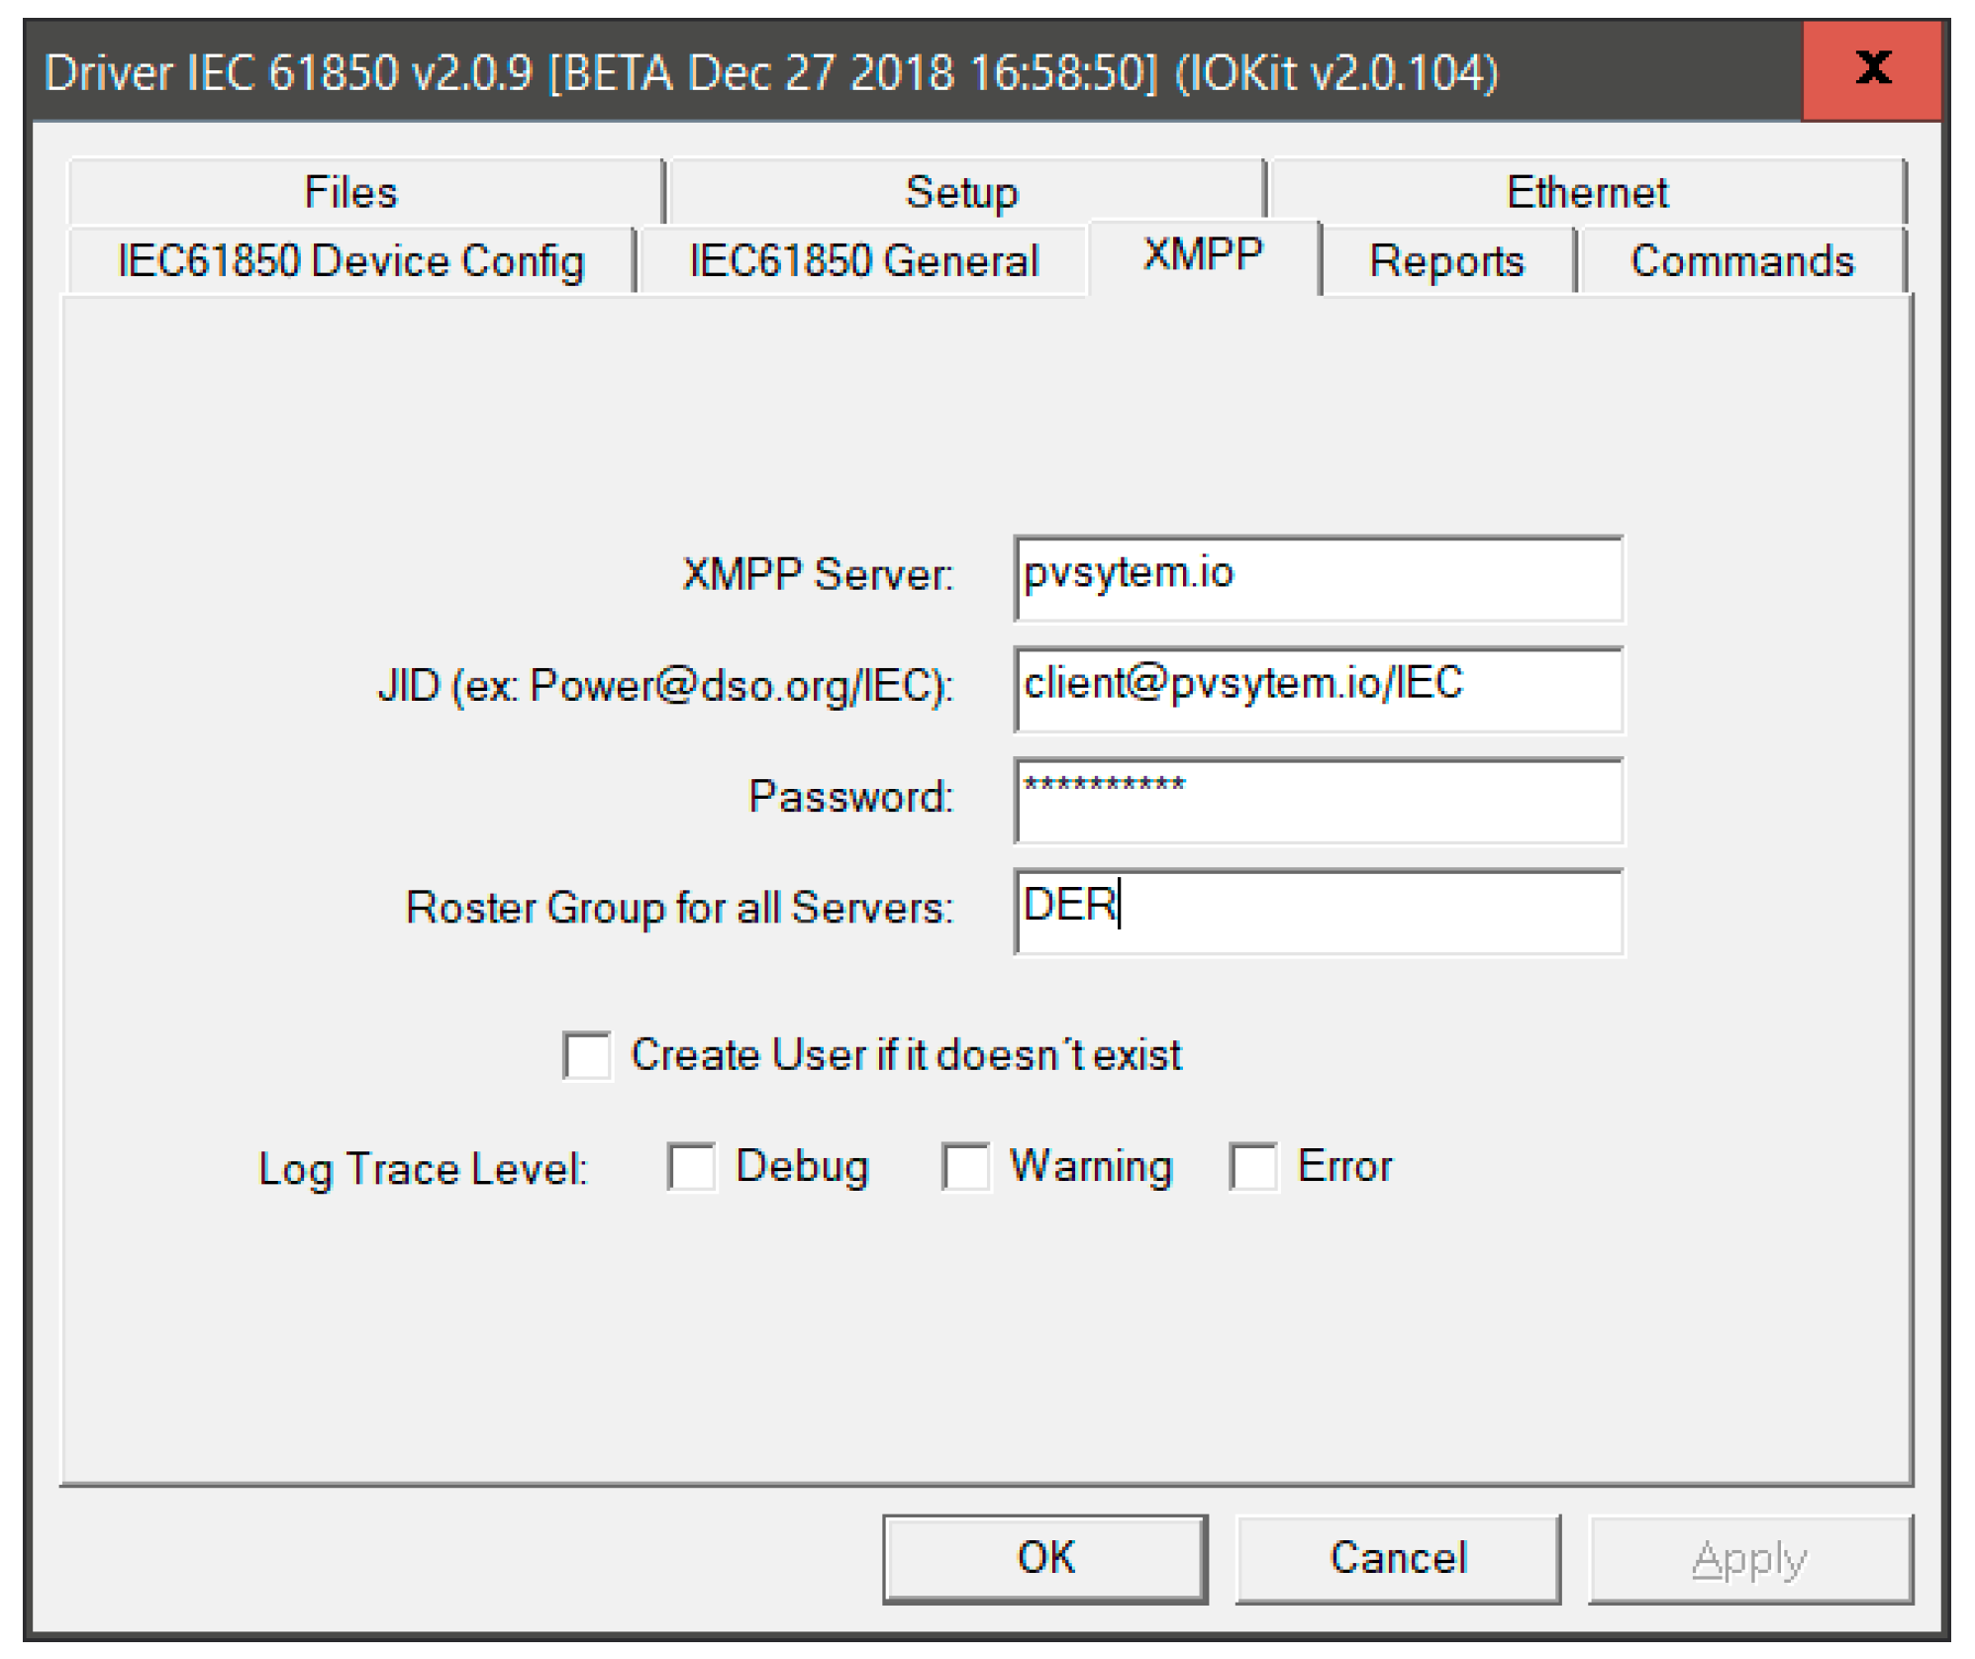Enable Create User if it doesn't exist
The width and height of the screenshot is (1975, 1659).
coord(587,1055)
